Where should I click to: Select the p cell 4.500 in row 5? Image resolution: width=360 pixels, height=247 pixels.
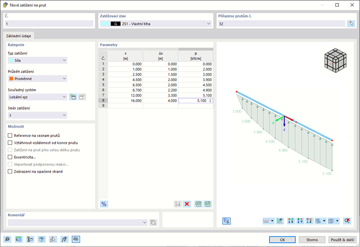tap(196, 85)
